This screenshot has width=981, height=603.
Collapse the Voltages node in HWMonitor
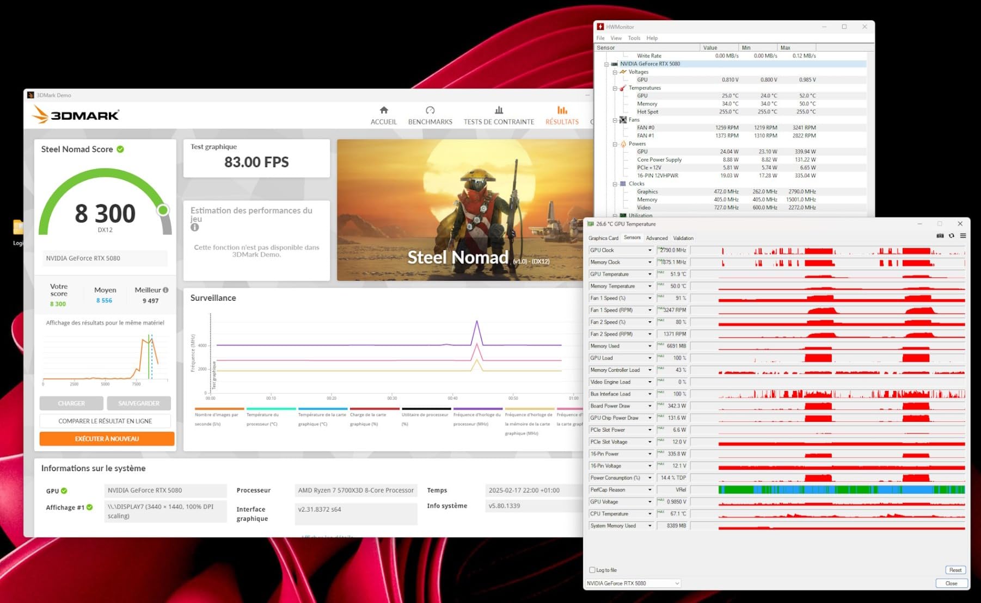(x=615, y=72)
